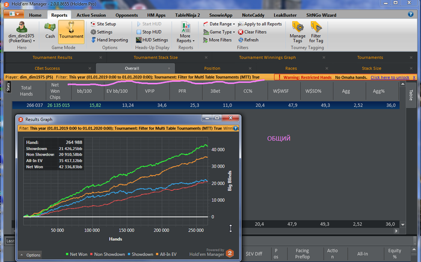The height and width of the screenshot is (262, 421).
Task: Open More Filters
Action: 217,40
